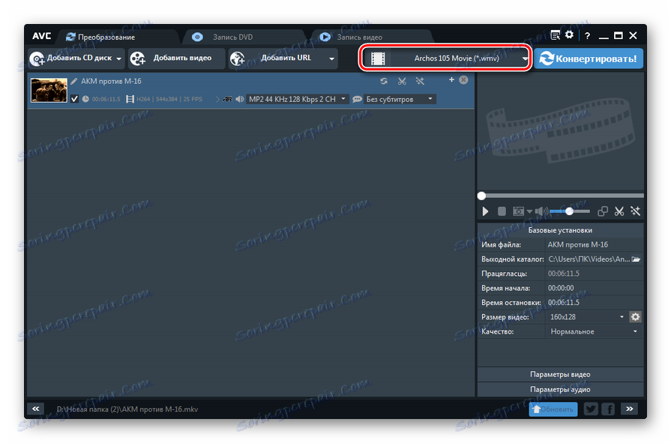
Task: Open settings via the title bar gear
Action: pos(569,34)
